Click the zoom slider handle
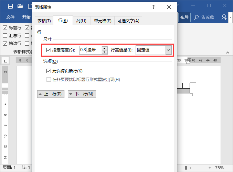Image resolution: width=233 pixels, height=172 pixels. pyautogui.click(x=186, y=168)
